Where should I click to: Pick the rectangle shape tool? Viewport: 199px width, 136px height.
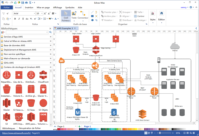92,16
